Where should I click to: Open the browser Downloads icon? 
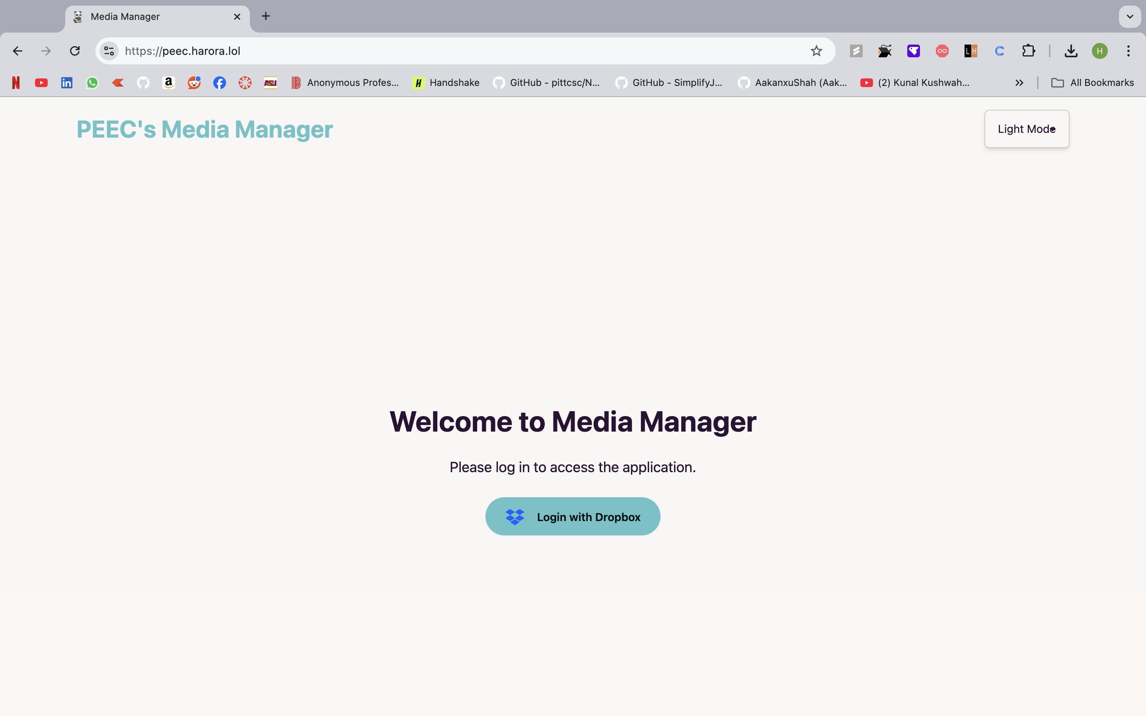pos(1071,51)
